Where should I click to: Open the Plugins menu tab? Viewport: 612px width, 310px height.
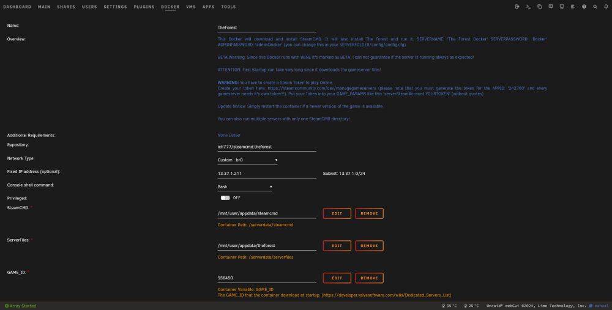click(144, 7)
